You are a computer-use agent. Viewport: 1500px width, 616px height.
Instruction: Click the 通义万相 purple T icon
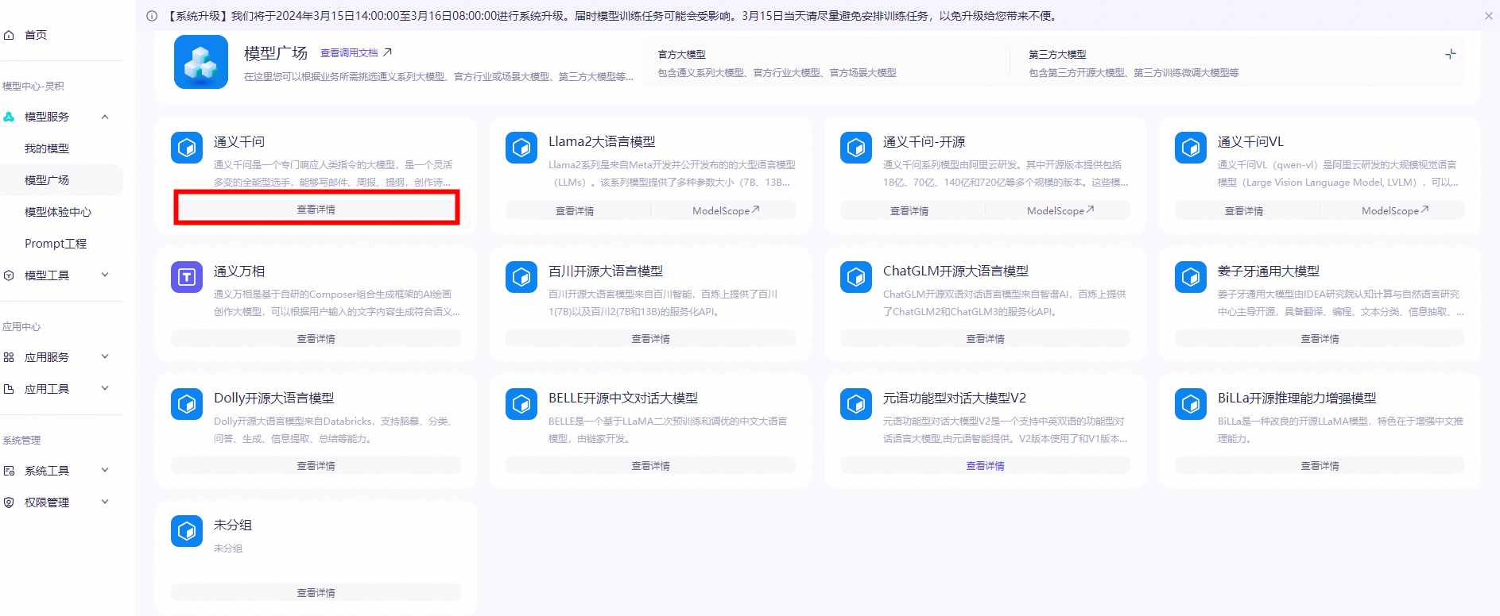pyautogui.click(x=187, y=277)
